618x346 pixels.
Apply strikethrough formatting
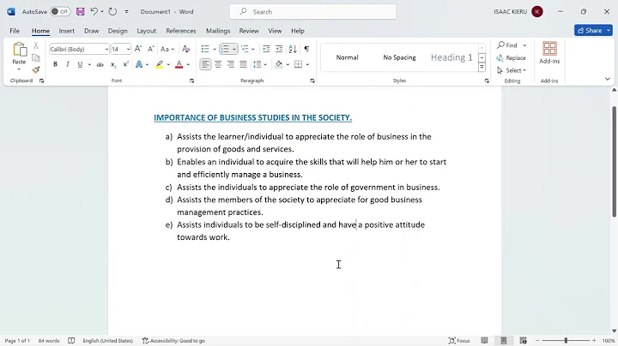pos(100,64)
